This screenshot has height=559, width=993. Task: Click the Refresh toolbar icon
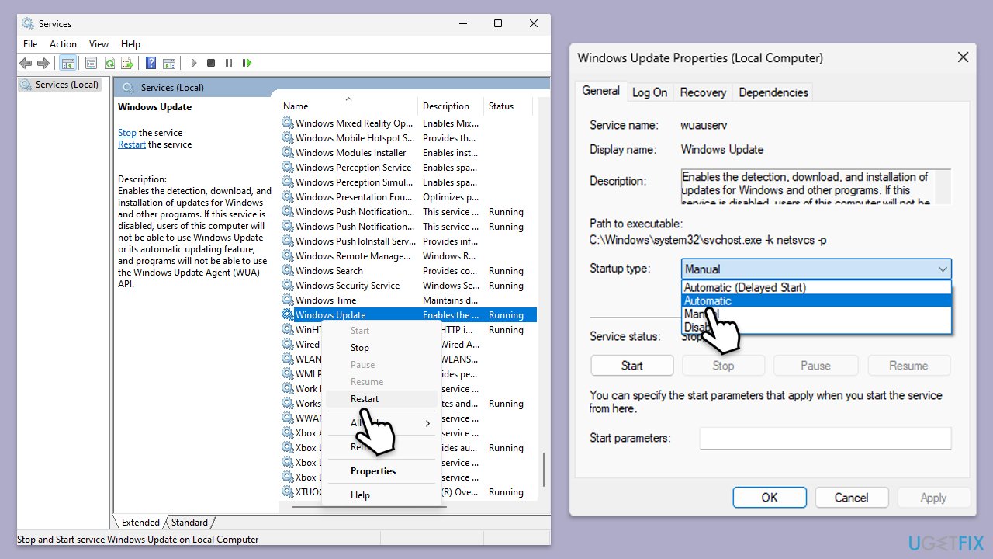coord(109,63)
